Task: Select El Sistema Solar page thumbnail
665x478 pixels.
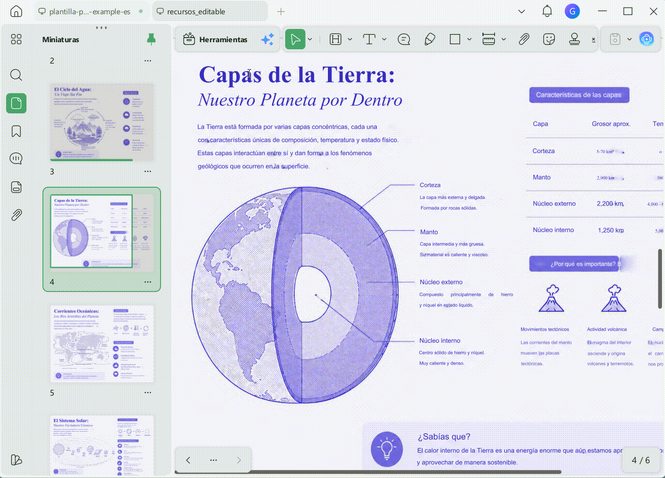Action: 102,446
